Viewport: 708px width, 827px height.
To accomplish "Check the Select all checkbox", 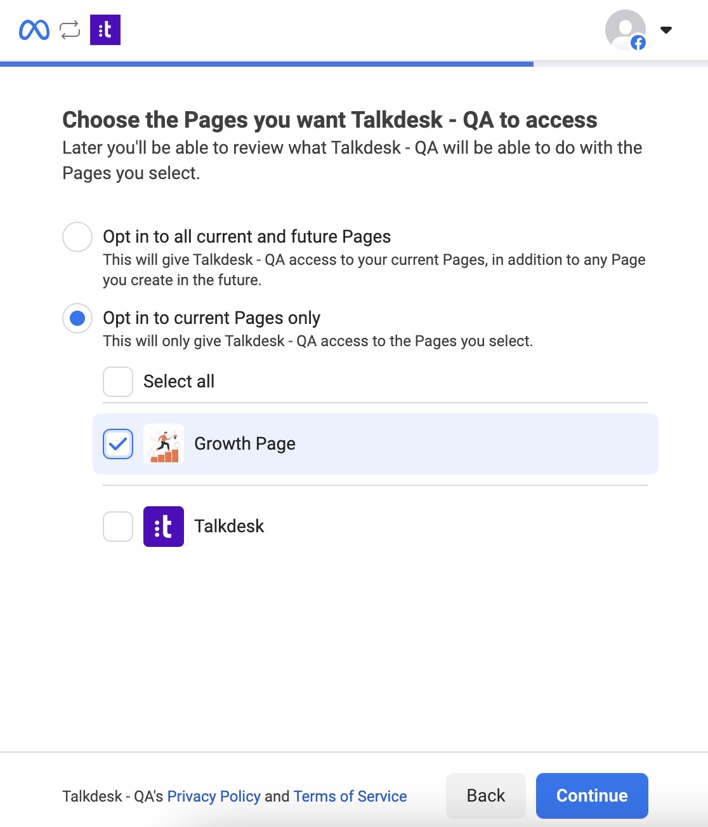I will pos(118,382).
